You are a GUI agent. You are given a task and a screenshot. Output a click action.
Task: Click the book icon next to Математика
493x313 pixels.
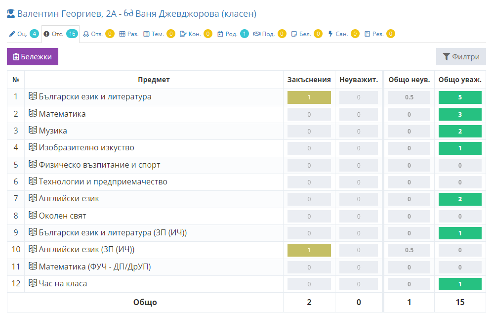[33, 114]
